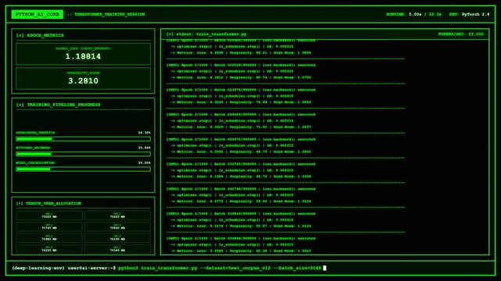Select the 76100 MB GPU cell
Image resolution: width=501 pixels, height=281 pixels.
[117, 238]
